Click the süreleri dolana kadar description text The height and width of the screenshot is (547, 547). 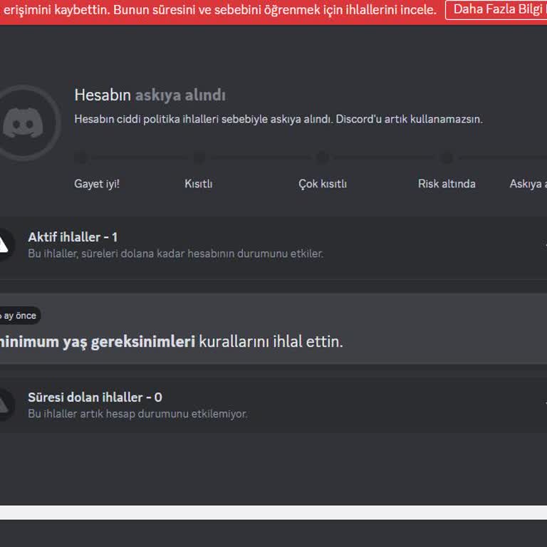(x=175, y=254)
